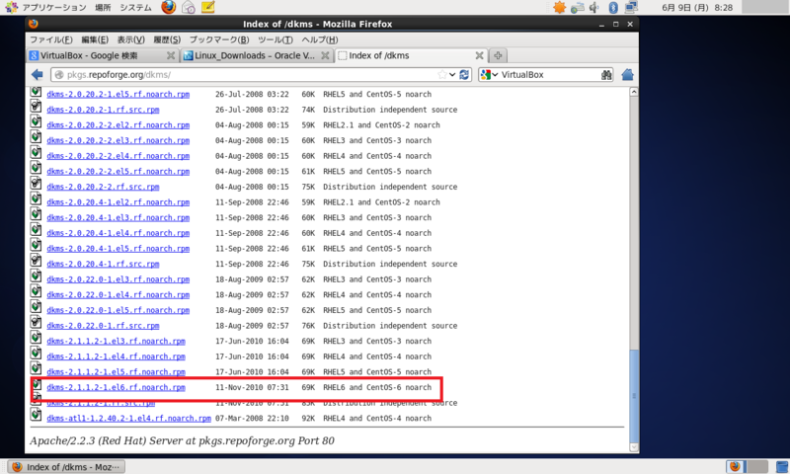Expand the URL bar history dropdown arrow
The height and width of the screenshot is (474, 790).
tap(452, 74)
